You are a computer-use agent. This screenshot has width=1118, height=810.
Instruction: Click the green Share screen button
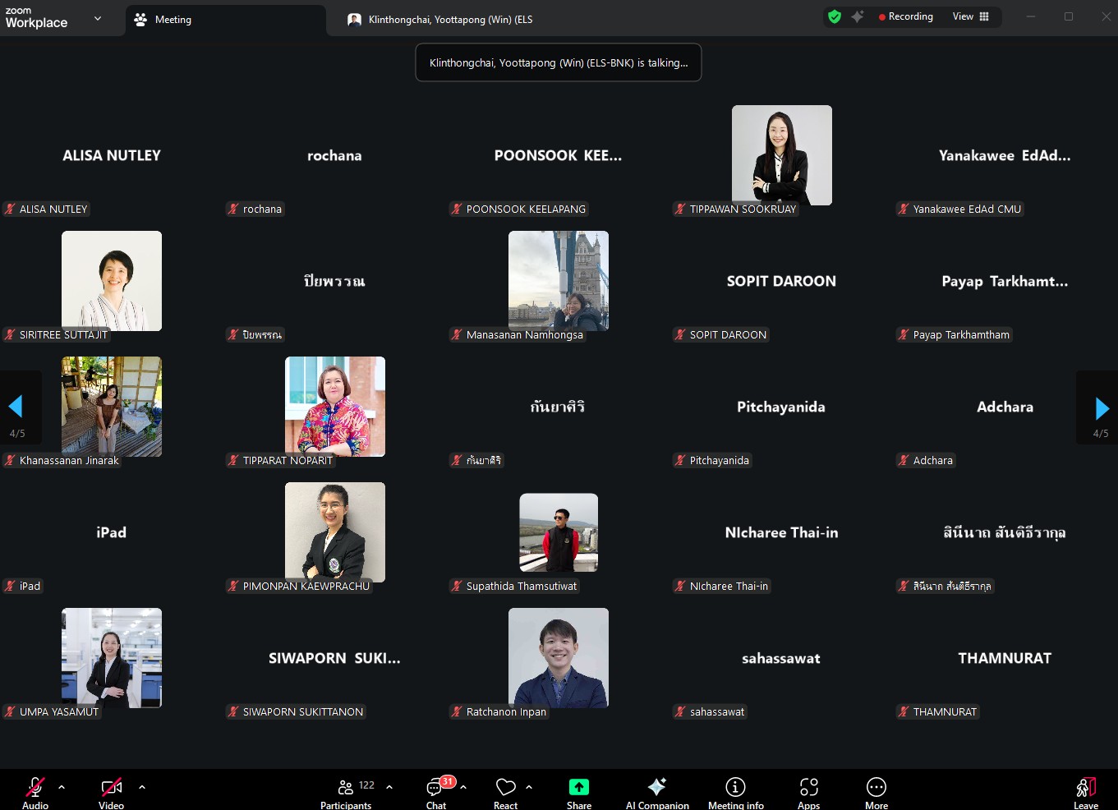click(x=578, y=792)
